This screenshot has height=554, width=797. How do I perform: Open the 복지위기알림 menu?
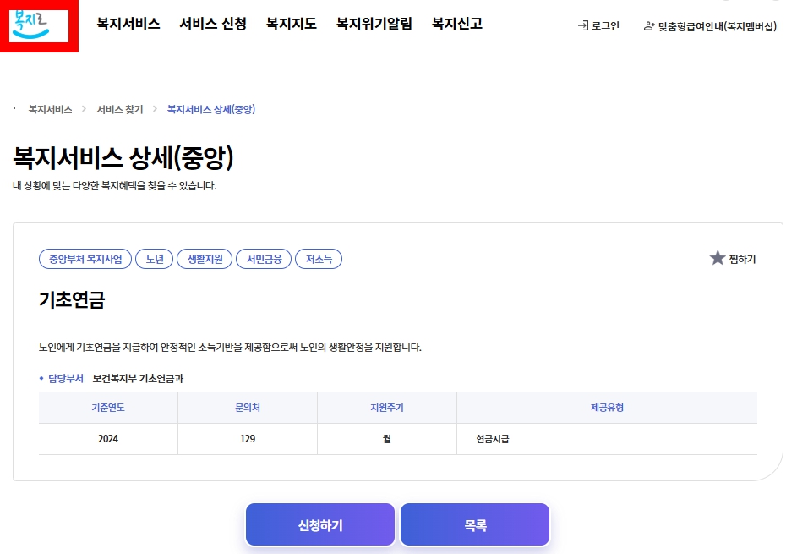pyautogui.click(x=374, y=24)
